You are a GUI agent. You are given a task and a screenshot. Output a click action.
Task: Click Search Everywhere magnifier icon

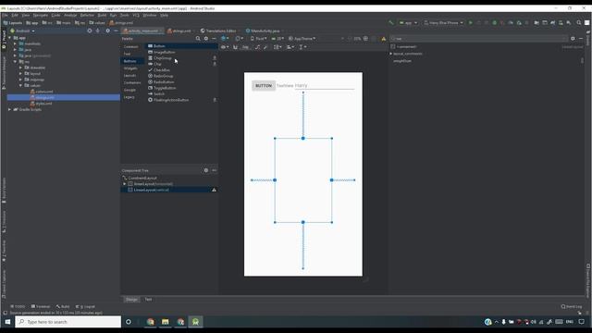[579, 23]
